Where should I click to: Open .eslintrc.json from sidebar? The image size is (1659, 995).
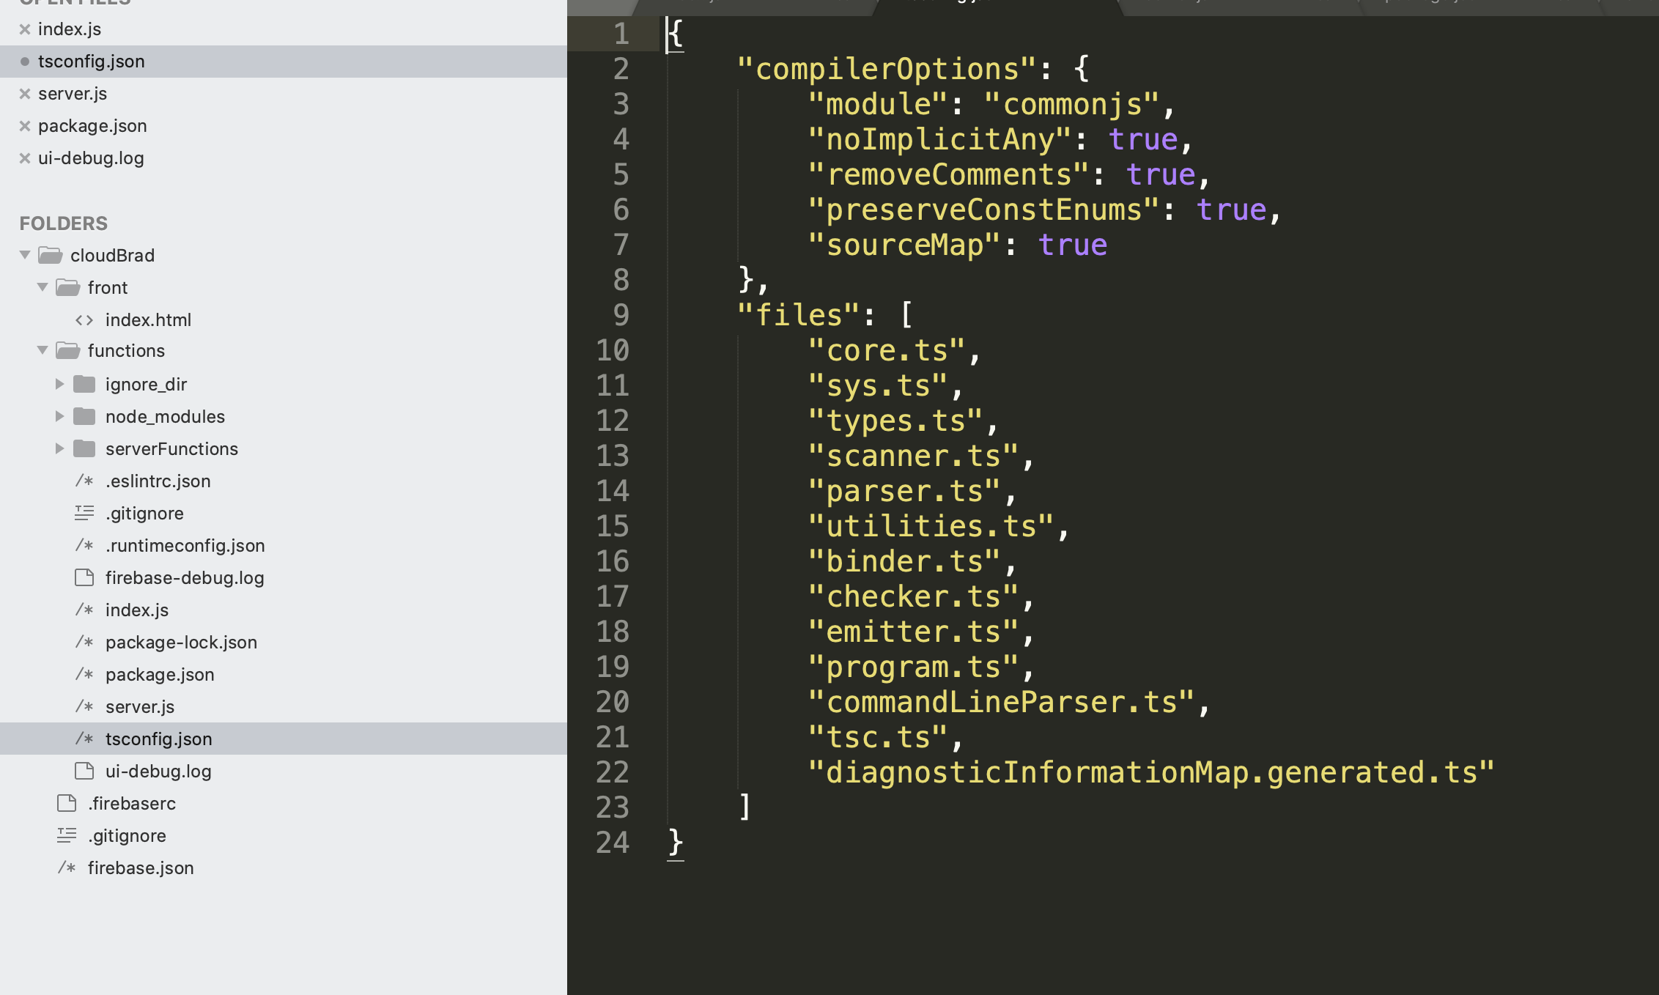pyautogui.click(x=158, y=481)
